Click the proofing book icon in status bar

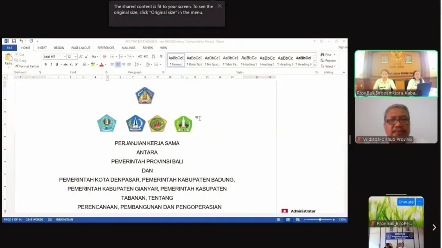click(x=50, y=219)
